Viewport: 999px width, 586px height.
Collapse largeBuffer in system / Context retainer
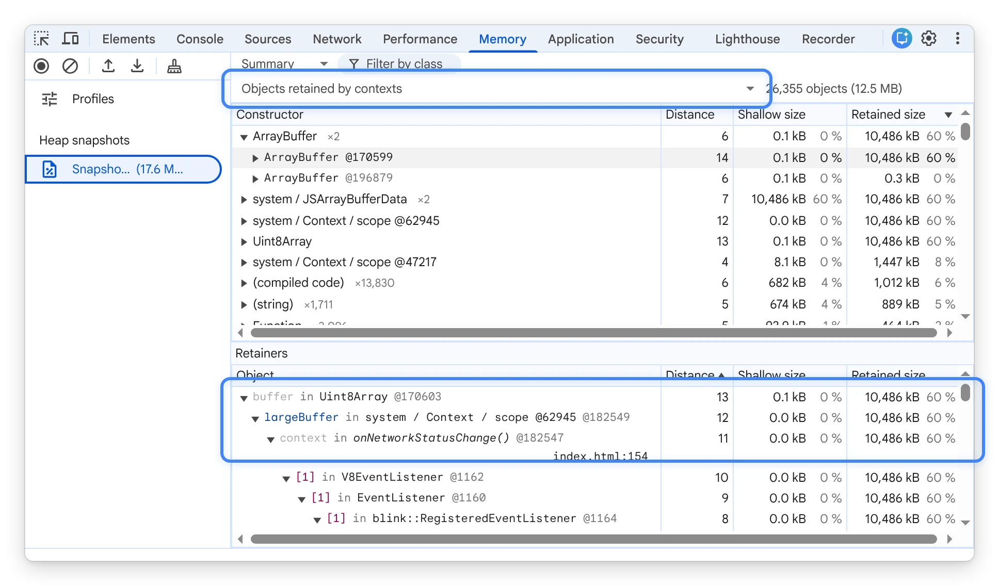click(255, 418)
